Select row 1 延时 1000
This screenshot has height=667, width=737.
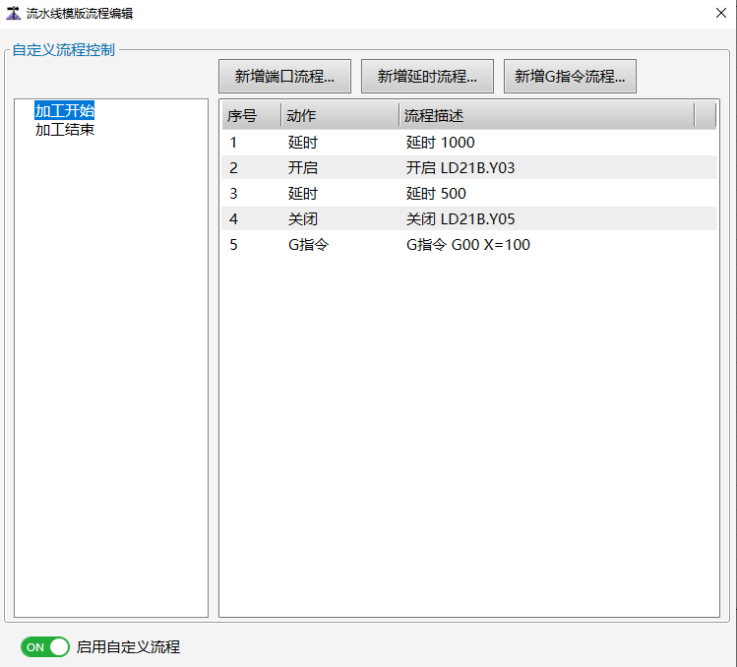tap(440, 143)
